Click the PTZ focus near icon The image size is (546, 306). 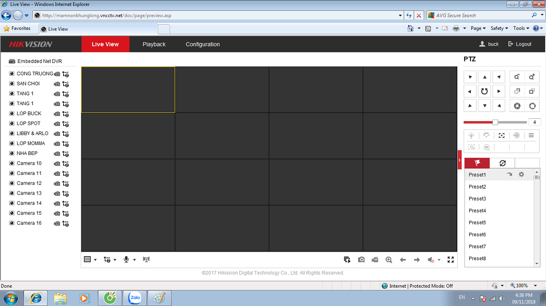coord(517,91)
